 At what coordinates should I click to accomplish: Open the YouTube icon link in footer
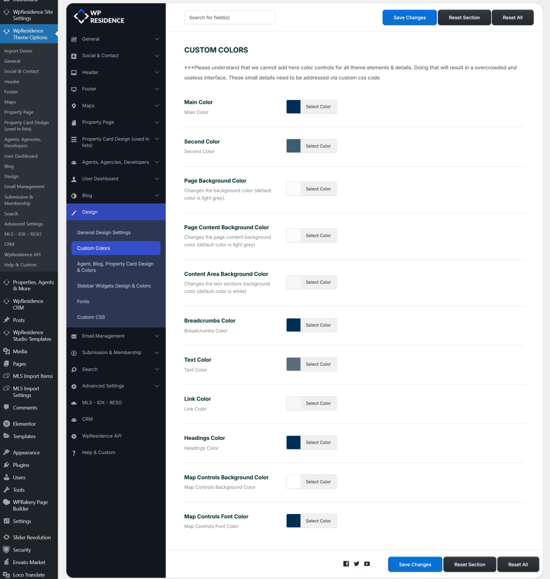[x=367, y=564]
